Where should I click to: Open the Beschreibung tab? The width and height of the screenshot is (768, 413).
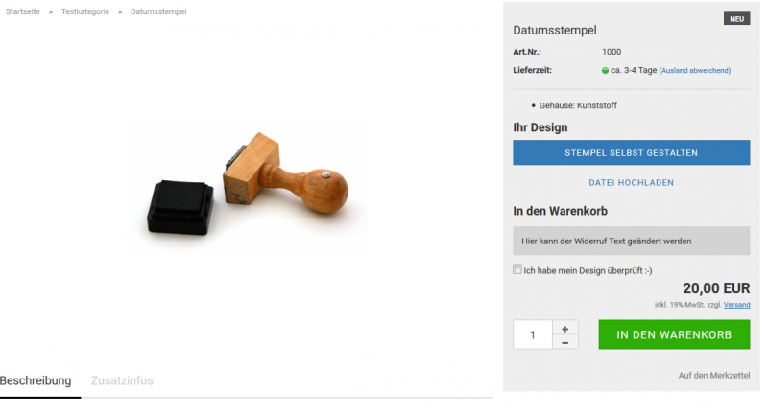tap(36, 380)
